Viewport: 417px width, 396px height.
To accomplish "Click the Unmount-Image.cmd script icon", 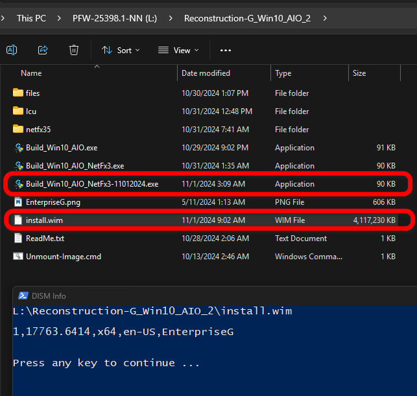I will point(18,256).
